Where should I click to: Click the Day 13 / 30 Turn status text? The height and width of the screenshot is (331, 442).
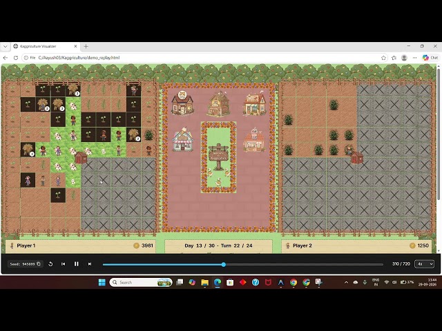(218, 245)
